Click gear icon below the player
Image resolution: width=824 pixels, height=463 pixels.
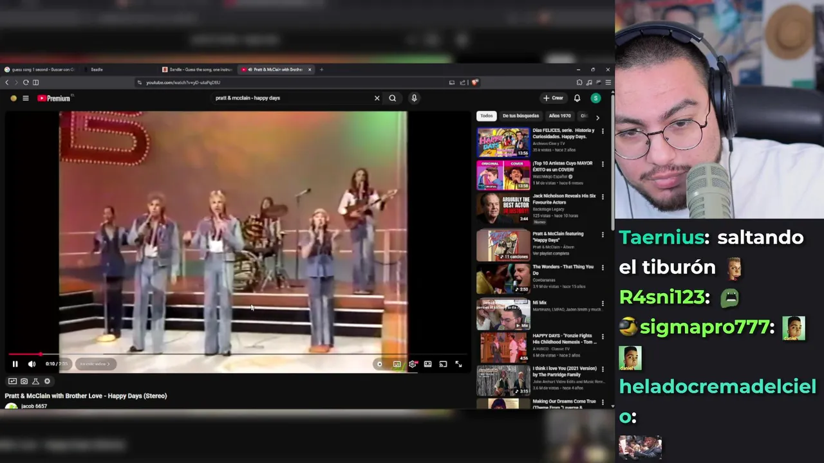pyautogui.click(x=47, y=381)
